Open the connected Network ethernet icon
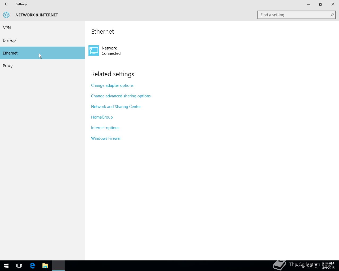The height and width of the screenshot is (271, 339). 94,51
